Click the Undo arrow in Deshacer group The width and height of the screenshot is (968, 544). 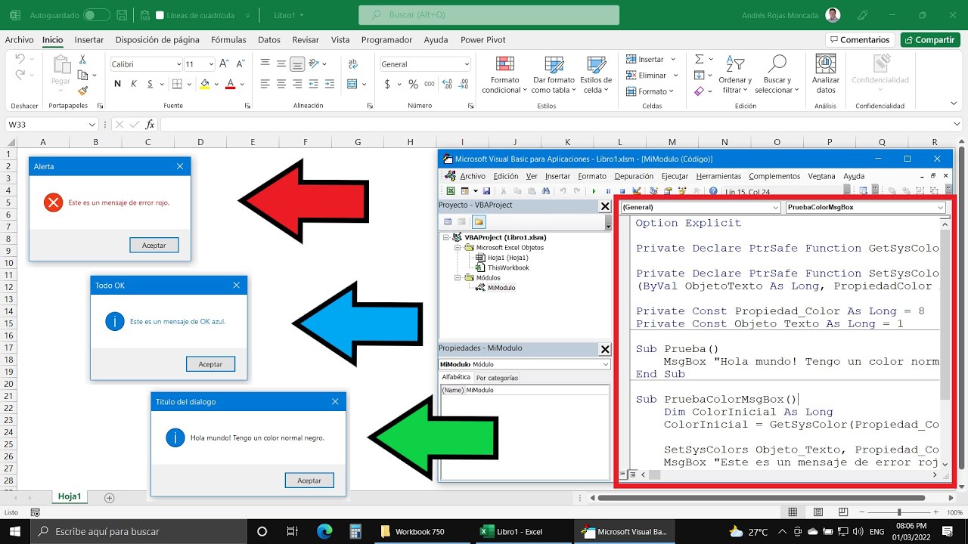coord(20,59)
